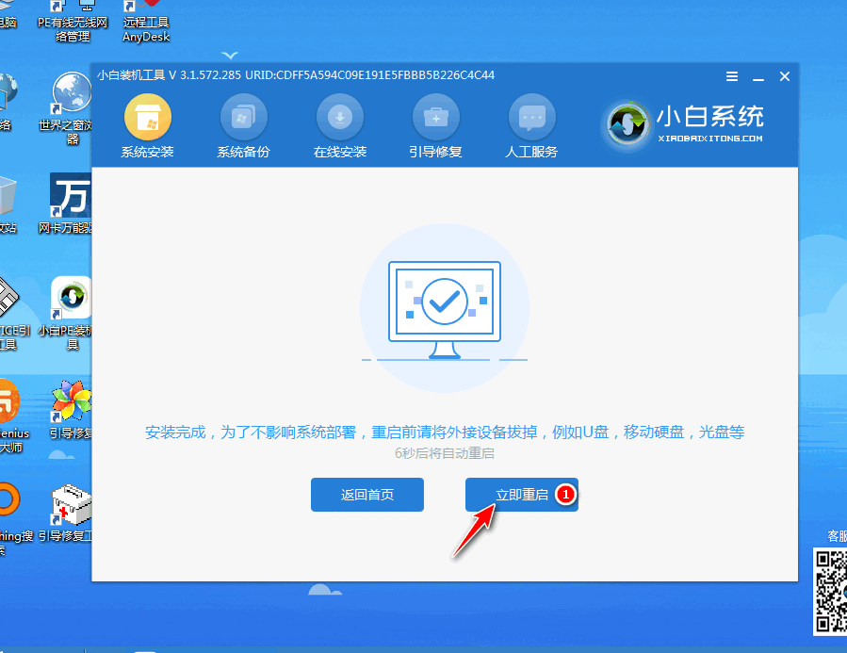The width and height of the screenshot is (847, 653).
Task: Click the small chevron above the window
Action: click(230, 55)
